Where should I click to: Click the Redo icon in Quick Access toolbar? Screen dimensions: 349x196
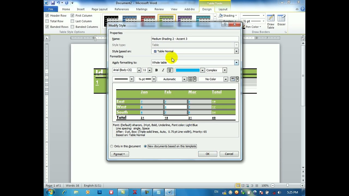67,3
